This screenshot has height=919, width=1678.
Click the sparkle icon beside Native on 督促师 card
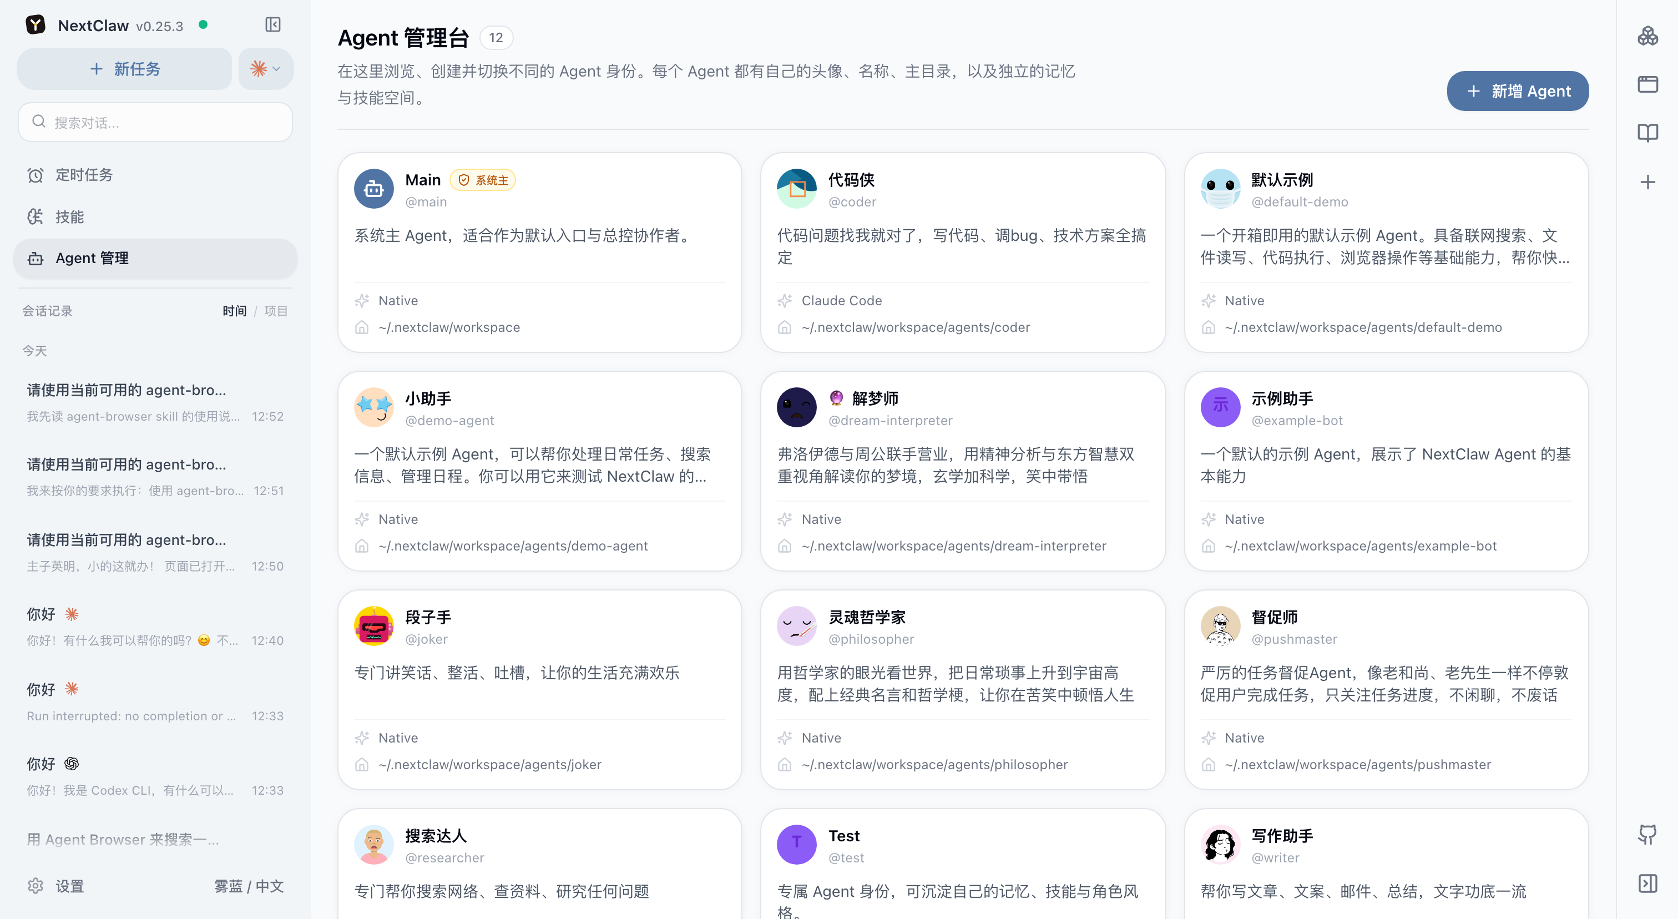1209,738
